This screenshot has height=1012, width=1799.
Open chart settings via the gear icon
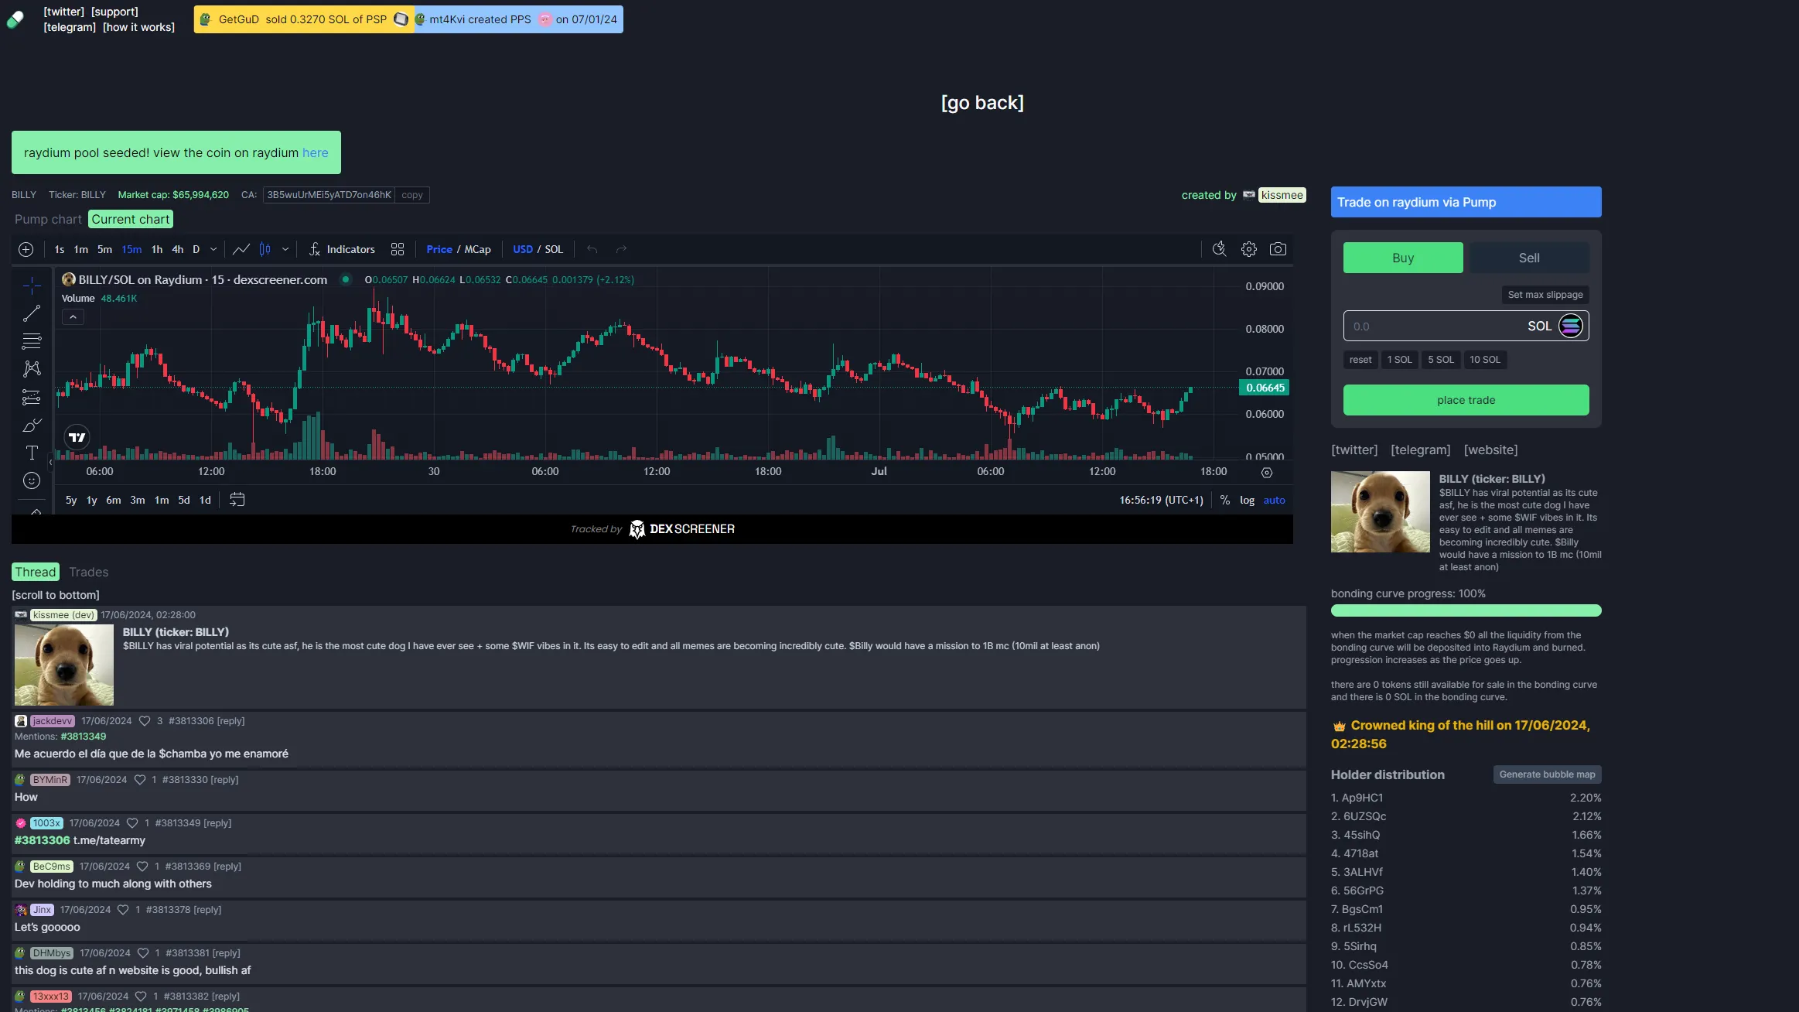pos(1248,249)
